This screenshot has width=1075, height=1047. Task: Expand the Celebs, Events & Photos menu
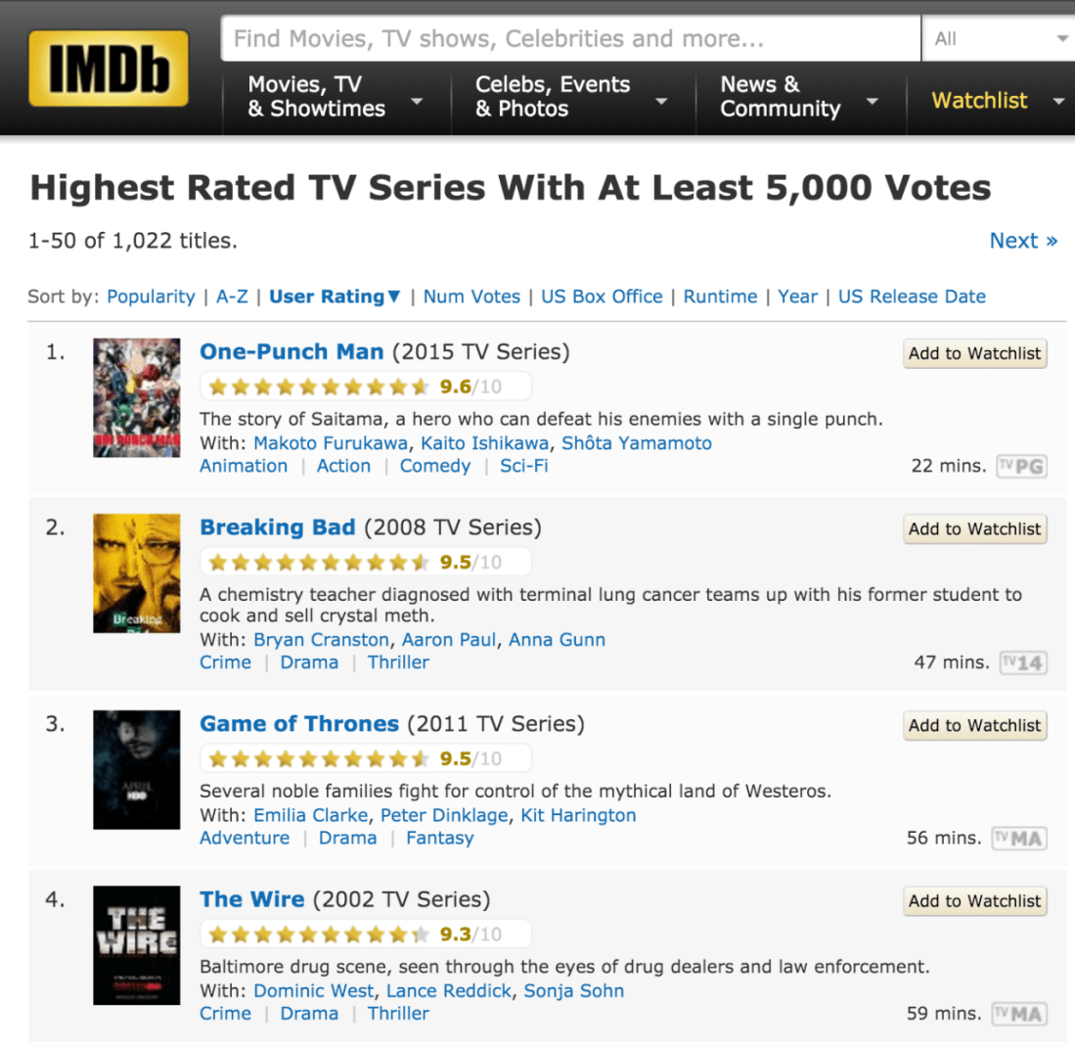pyautogui.click(x=570, y=97)
